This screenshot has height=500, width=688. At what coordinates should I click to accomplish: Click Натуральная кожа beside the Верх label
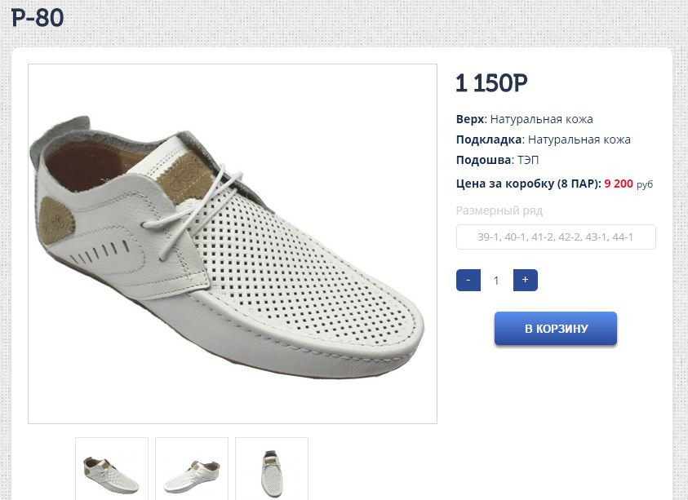541,119
